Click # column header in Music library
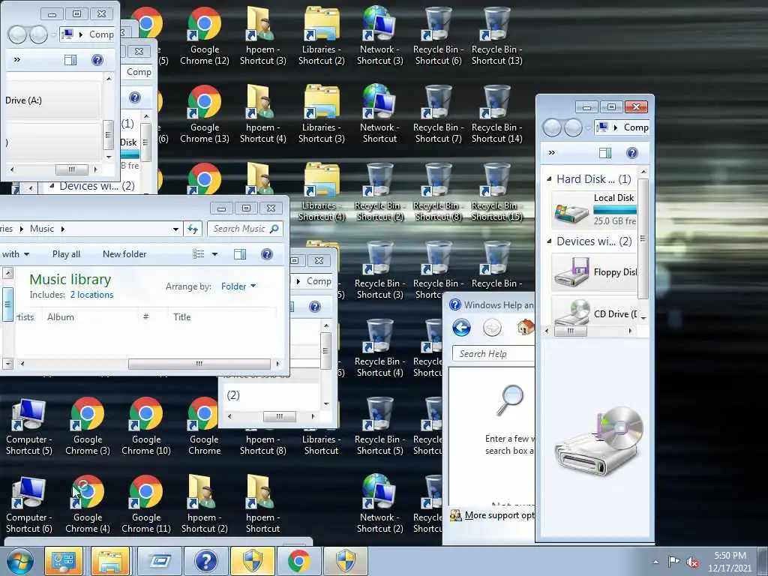This screenshot has height=576, width=768. tap(153, 317)
